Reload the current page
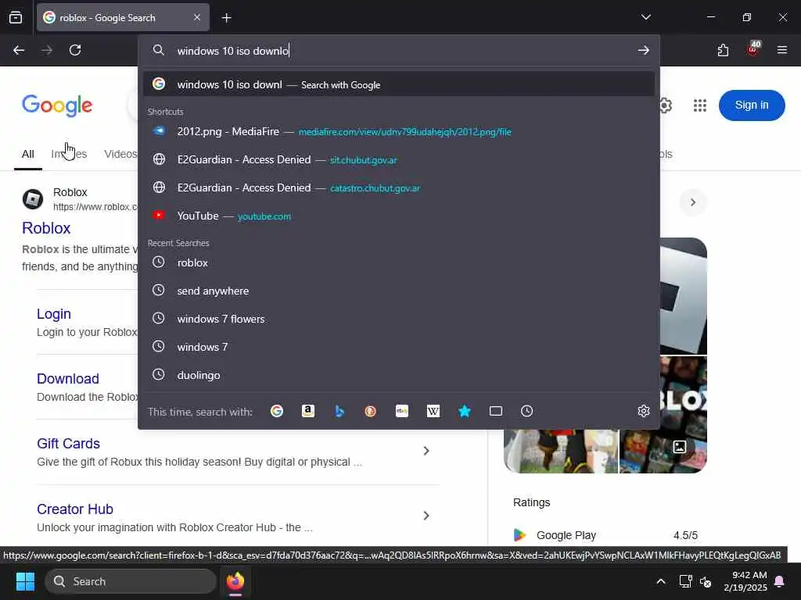Image resolution: width=801 pixels, height=600 pixels. tap(75, 50)
